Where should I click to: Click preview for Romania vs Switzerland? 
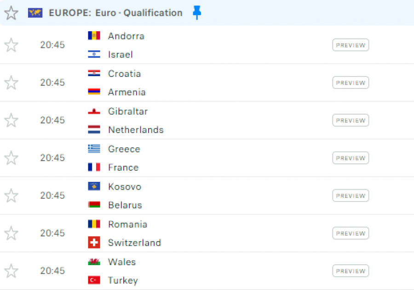[351, 233]
